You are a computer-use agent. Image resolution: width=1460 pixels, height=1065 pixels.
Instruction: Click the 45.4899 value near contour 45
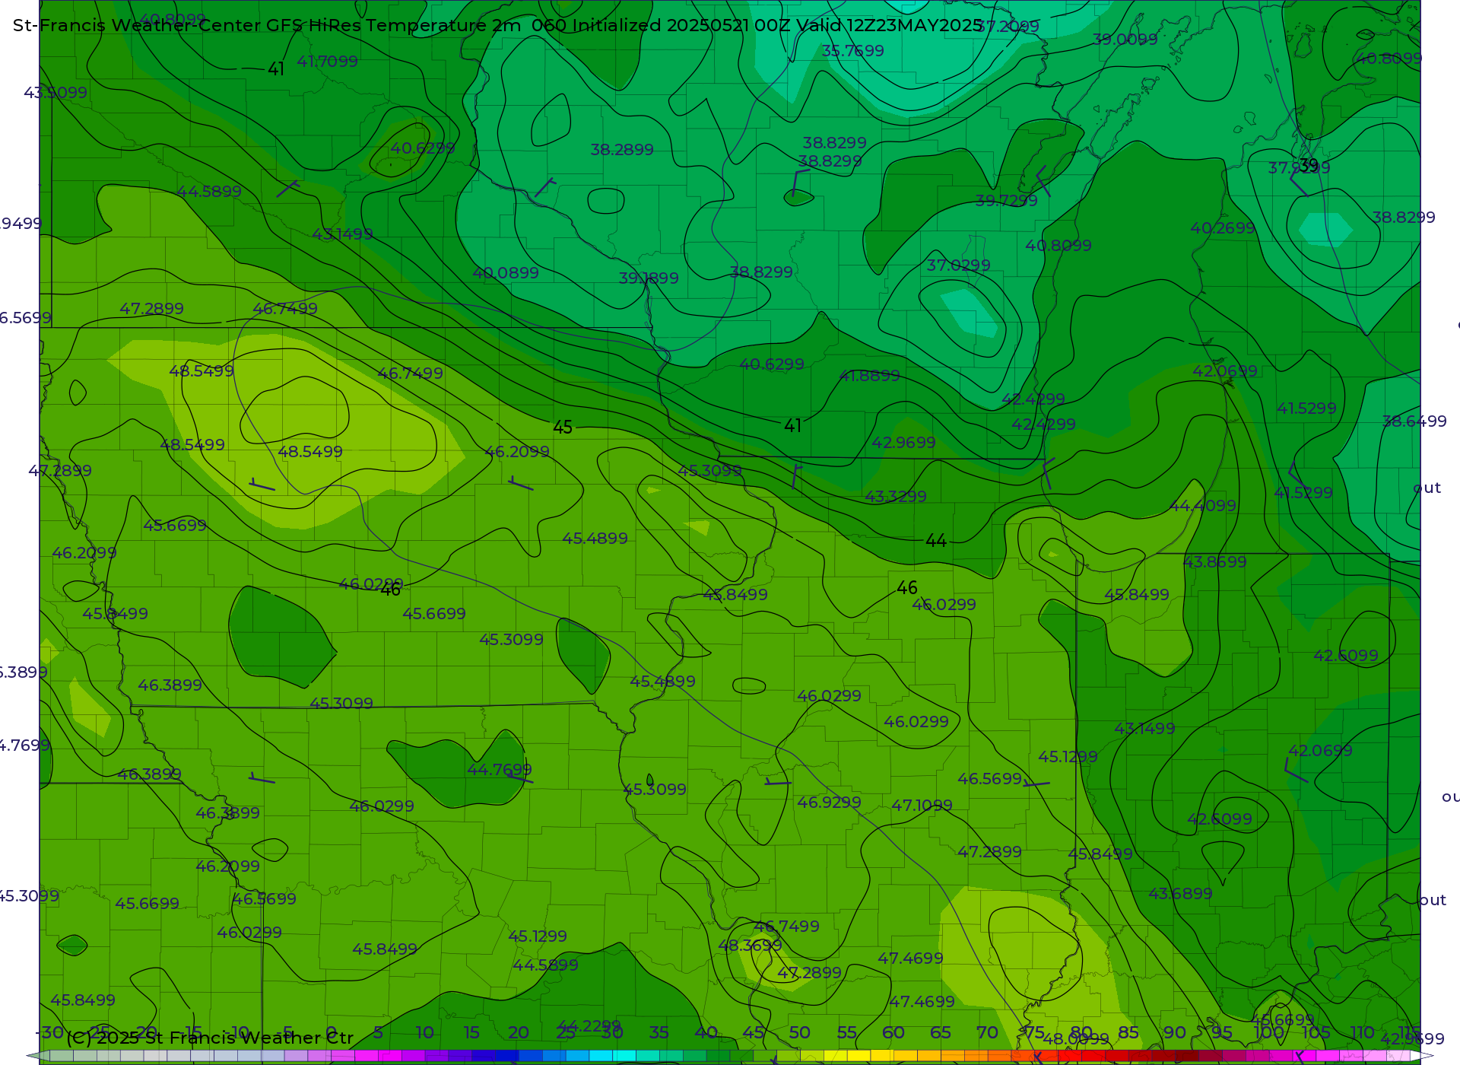tap(595, 539)
